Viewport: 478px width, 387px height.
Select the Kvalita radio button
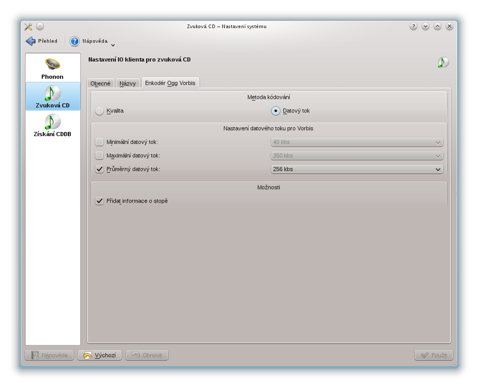click(110, 111)
